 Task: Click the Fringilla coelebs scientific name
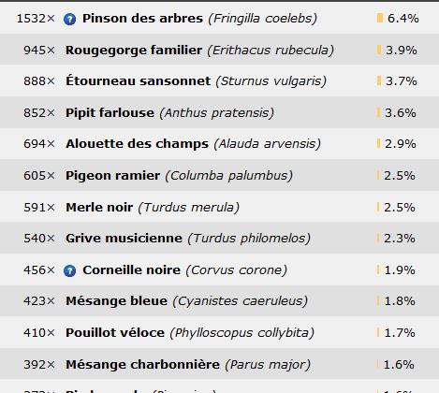(x=263, y=19)
